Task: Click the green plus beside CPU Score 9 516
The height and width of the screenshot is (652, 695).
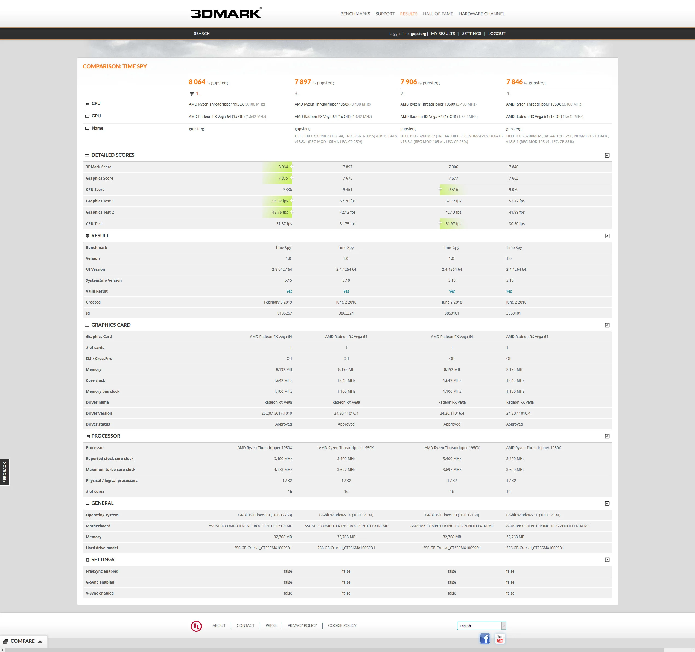Action: pos(440,189)
